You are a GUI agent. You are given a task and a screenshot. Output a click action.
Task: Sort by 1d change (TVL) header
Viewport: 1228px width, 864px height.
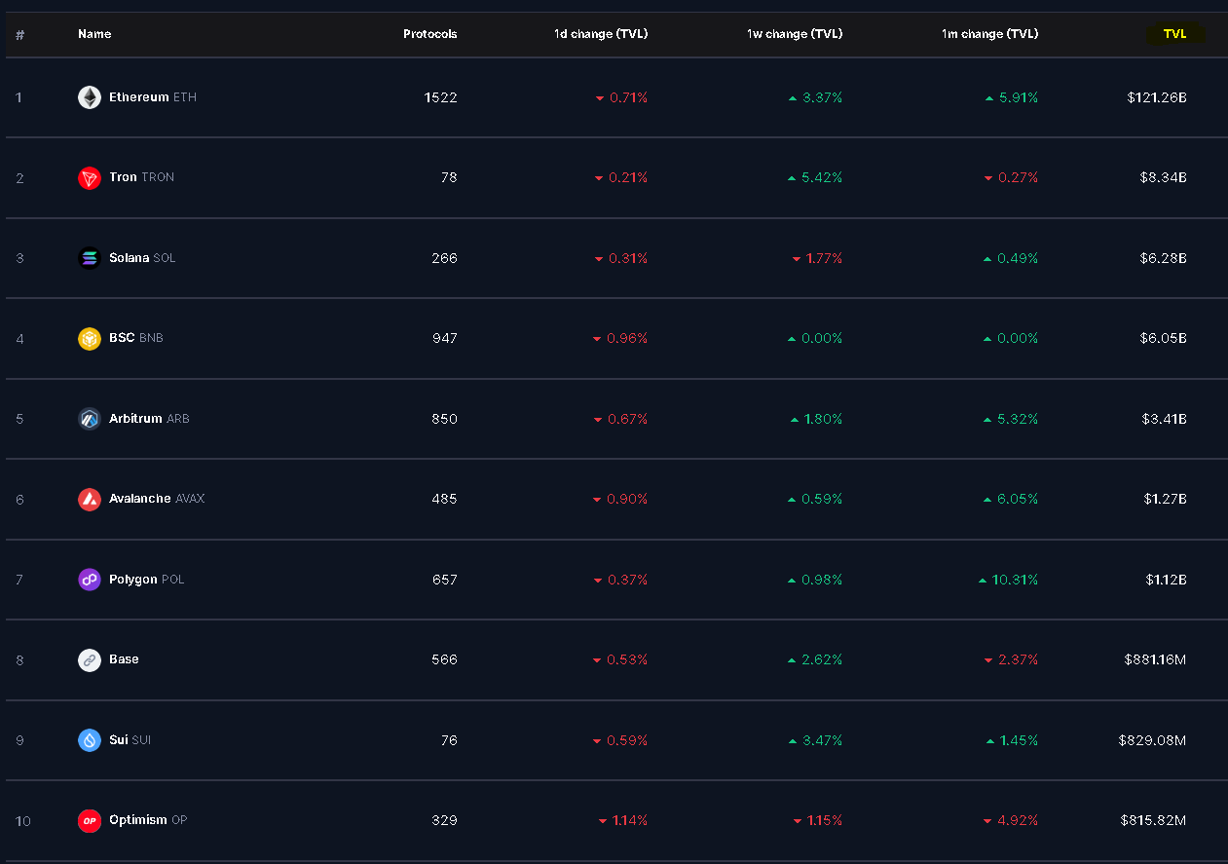click(601, 34)
